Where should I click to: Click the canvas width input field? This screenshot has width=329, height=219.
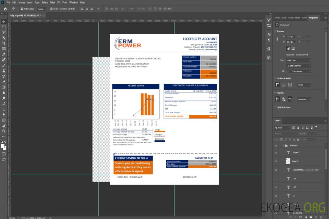click(291, 36)
